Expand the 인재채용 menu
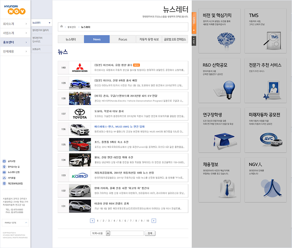Screen dimensions: 292x248 coord(15,51)
